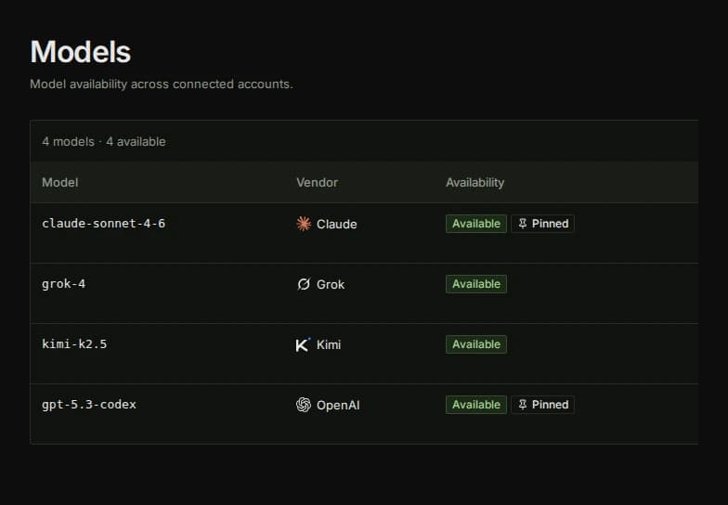The image size is (728, 505).
Task: Click the Vendor column header
Action: click(318, 182)
